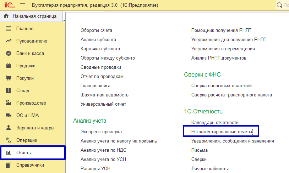The width and height of the screenshot is (289, 173).
Task: Click the search magnifier icon
Action: click(280, 6)
